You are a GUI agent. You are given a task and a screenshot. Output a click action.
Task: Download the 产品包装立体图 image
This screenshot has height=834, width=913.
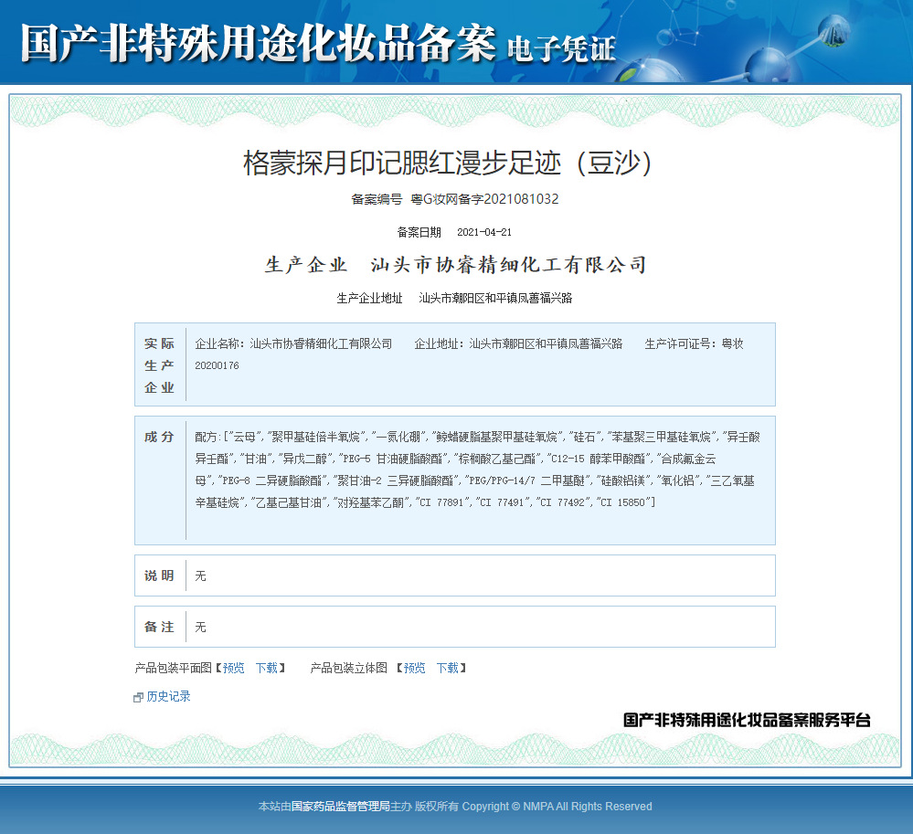pos(448,668)
